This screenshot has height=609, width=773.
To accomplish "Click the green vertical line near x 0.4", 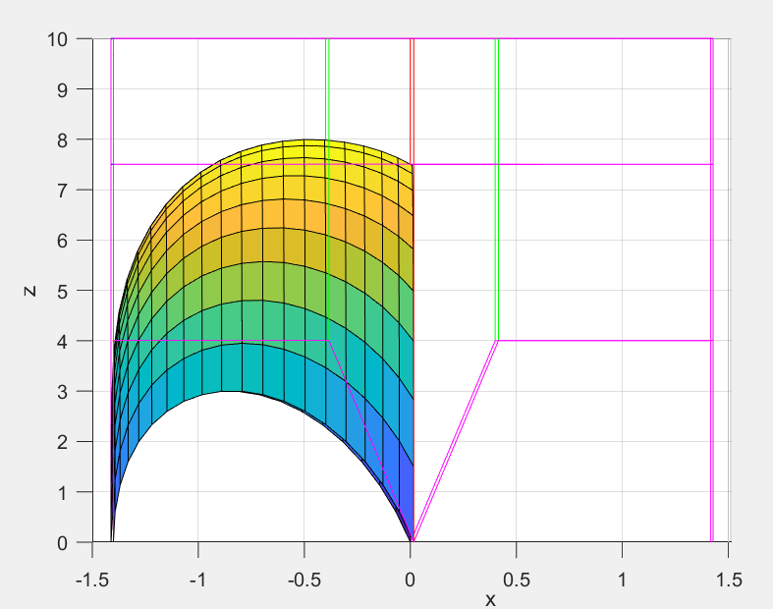I will point(496,196).
